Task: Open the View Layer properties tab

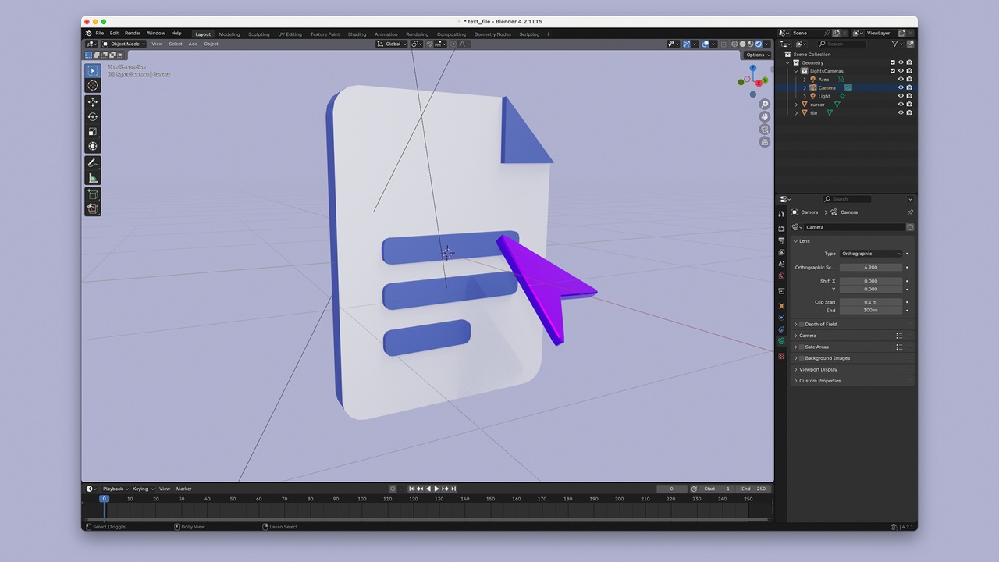Action: pyautogui.click(x=781, y=252)
